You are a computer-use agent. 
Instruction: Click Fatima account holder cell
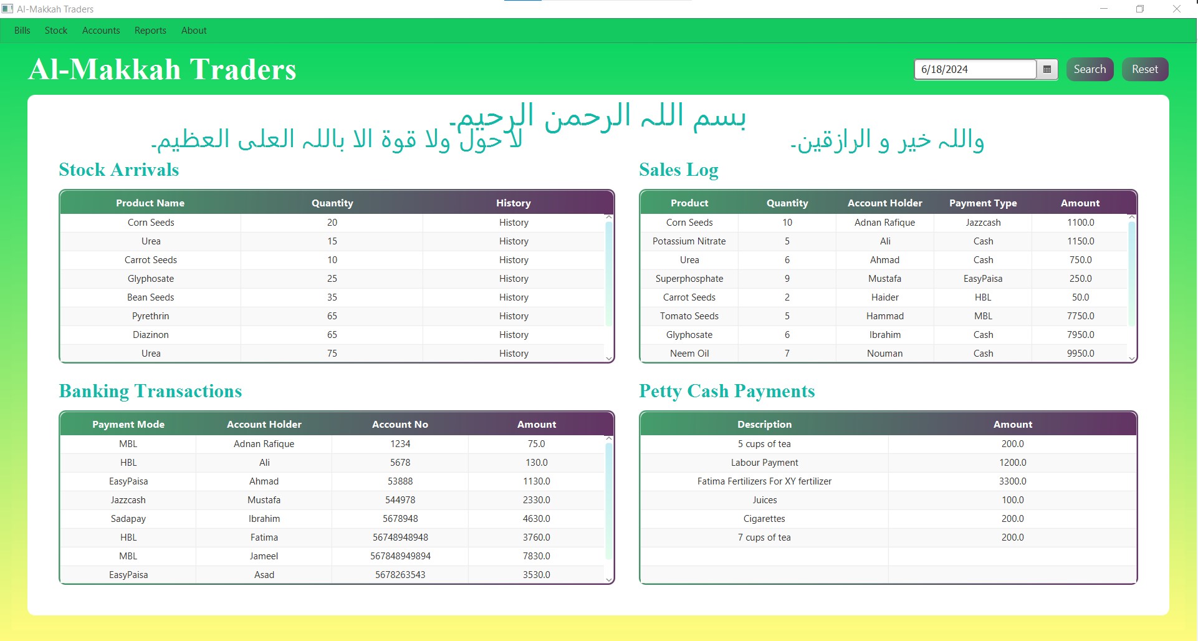(264, 537)
